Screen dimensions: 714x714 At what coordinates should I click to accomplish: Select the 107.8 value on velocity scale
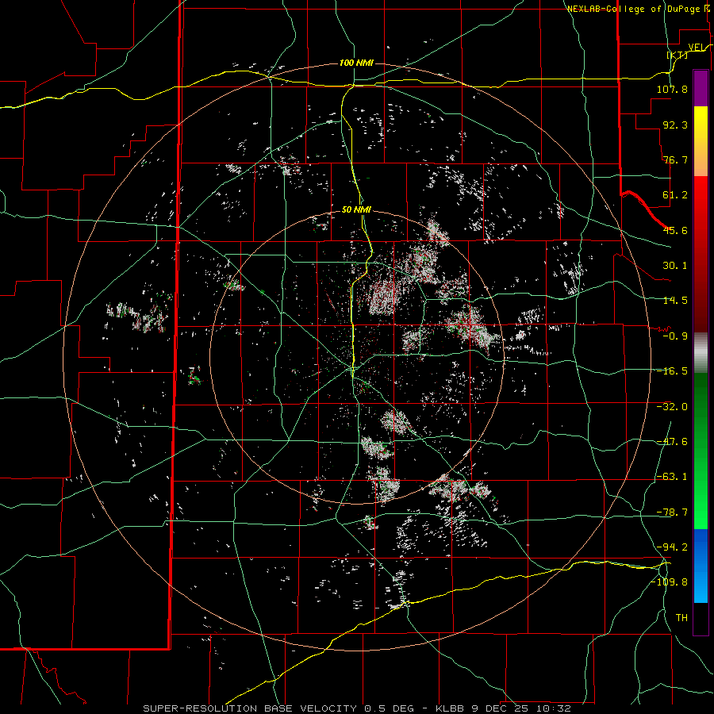(x=672, y=89)
